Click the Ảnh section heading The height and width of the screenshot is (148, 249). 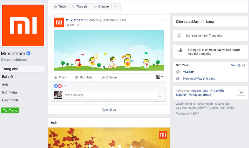tap(54, 123)
